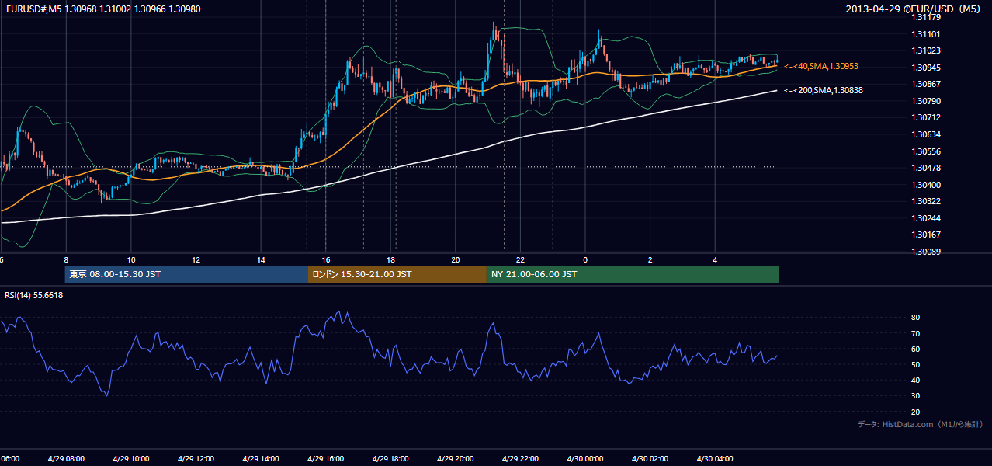The image size is (992, 466).
Task: Click the 4/29 22:00 date label
Action: pyautogui.click(x=520, y=459)
